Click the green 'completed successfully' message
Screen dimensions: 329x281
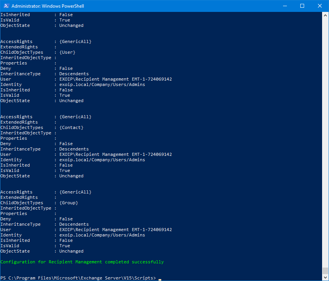[82, 262]
